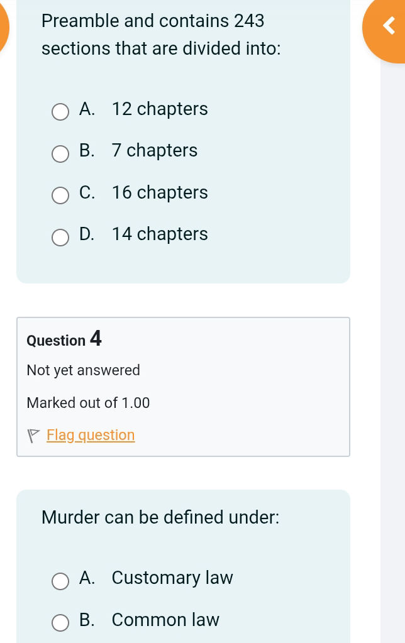The height and width of the screenshot is (643, 405).
Task: Select Customary law as the answer
Action: [x=60, y=581]
